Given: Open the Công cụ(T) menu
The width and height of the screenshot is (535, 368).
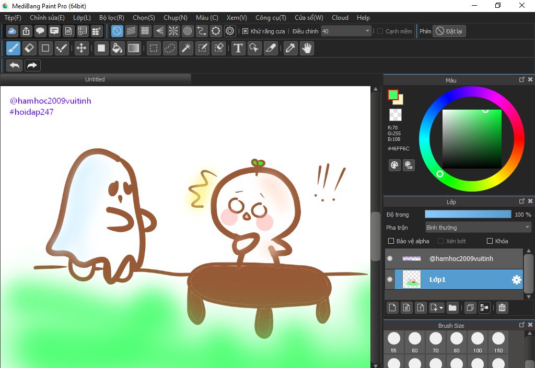Looking at the screenshot, I should click(271, 18).
